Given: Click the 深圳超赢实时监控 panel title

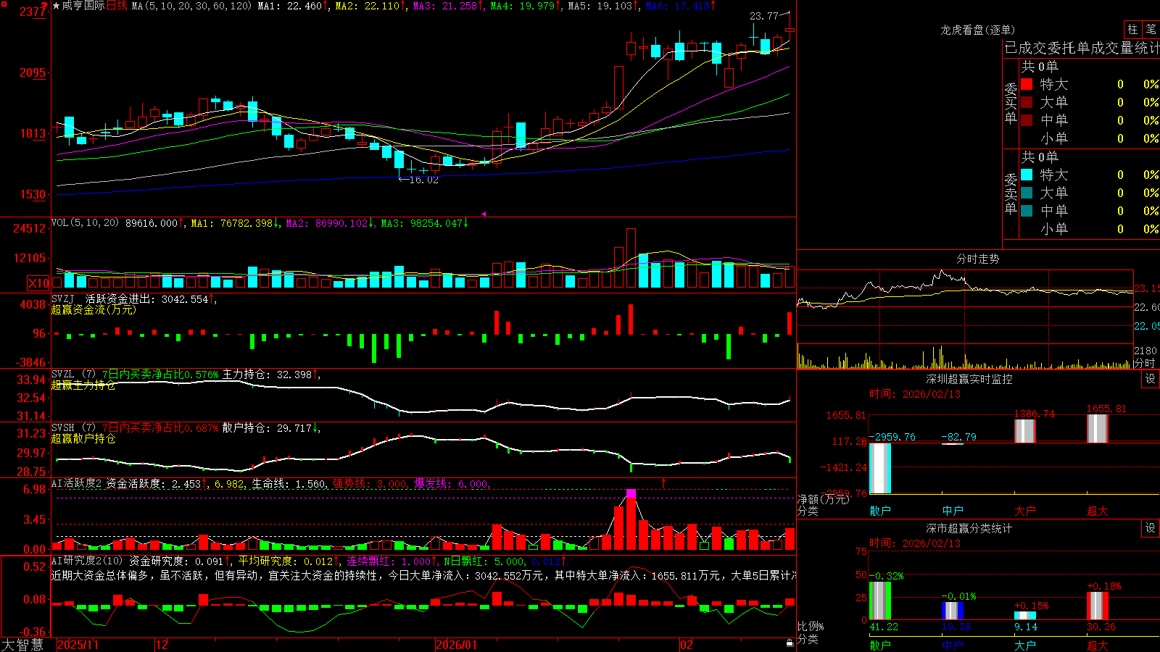Looking at the screenshot, I should pos(969,379).
